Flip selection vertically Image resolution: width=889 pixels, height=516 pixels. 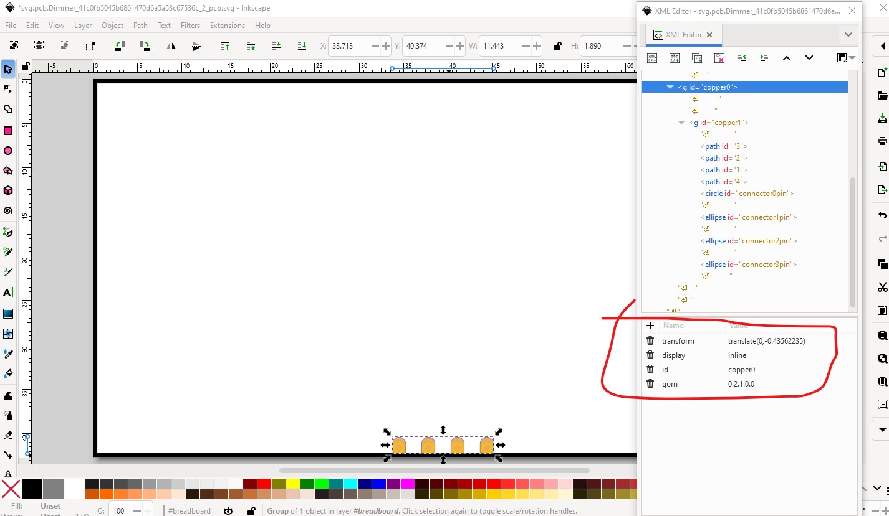pos(196,46)
